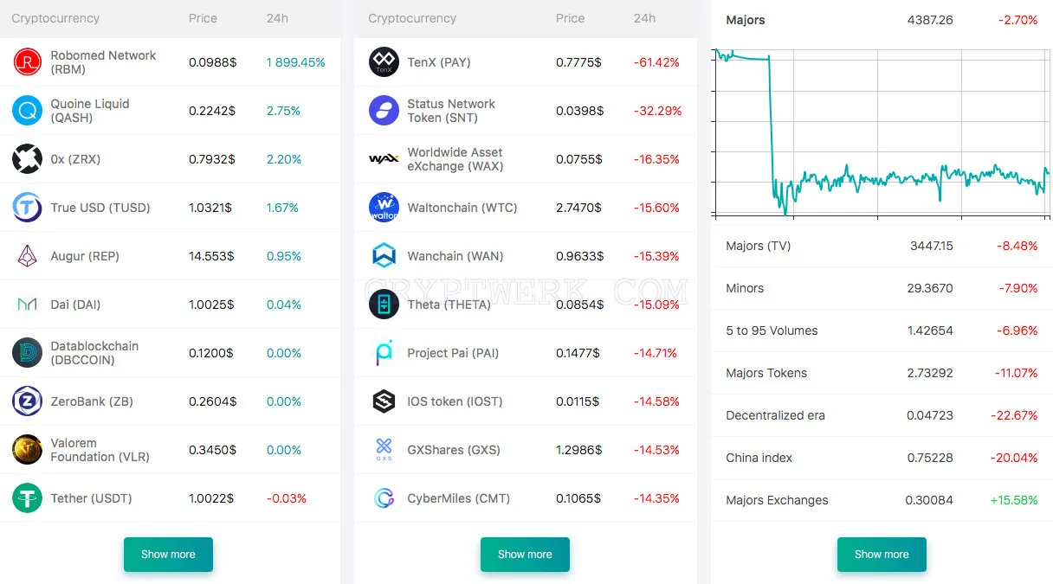Open the Majors Exchanges index row
Screen dimensions: 1053x584
tap(882, 500)
